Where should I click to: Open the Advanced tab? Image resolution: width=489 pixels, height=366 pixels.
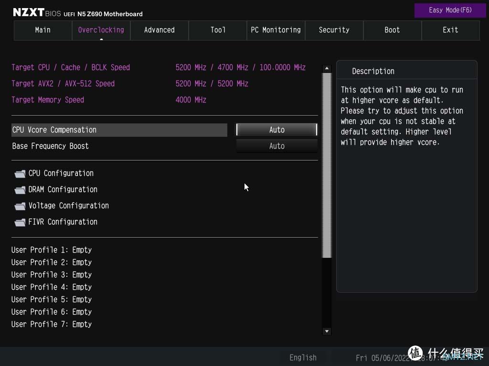159,30
